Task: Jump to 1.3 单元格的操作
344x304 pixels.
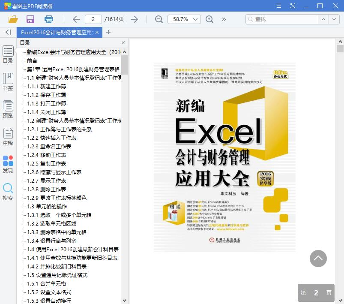Action: 47,206
